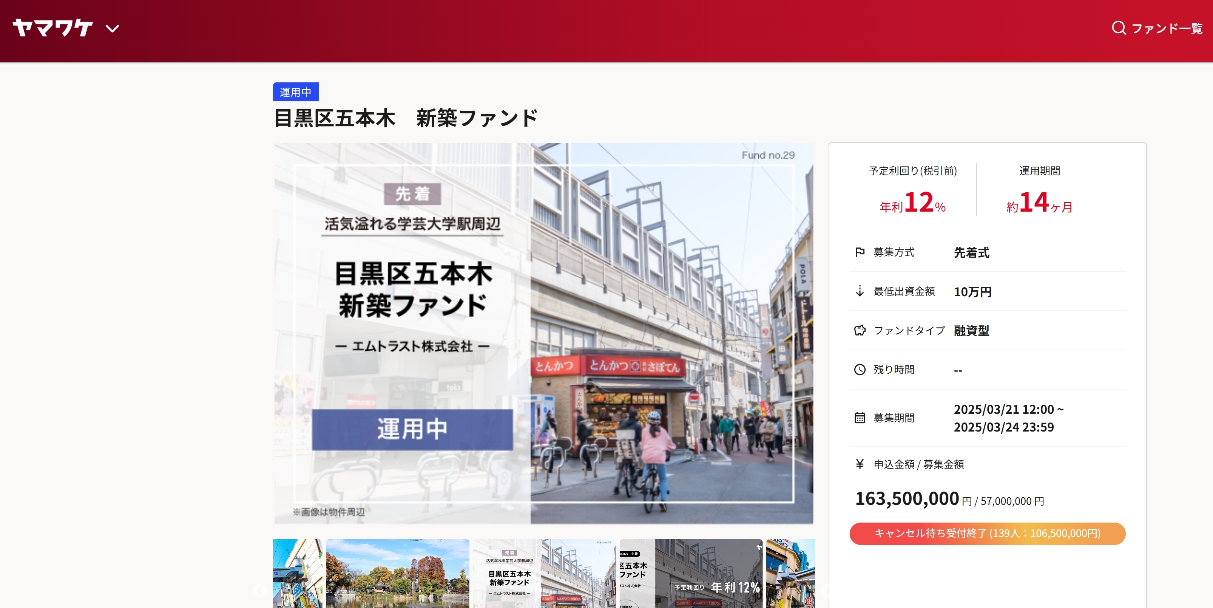Click the calendar icon beside 募集期間
Image resolution: width=1213 pixels, height=608 pixels.
pyautogui.click(x=860, y=418)
